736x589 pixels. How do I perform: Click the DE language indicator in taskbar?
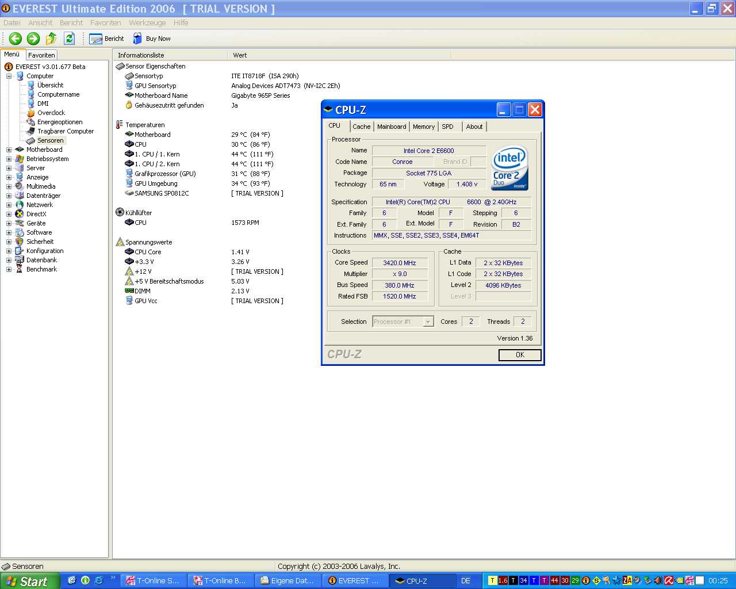(466, 581)
